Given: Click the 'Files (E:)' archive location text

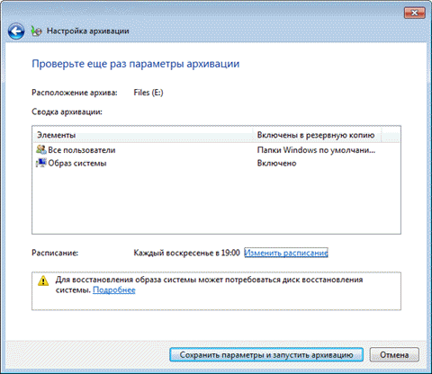Looking at the screenshot, I should click(148, 93).
